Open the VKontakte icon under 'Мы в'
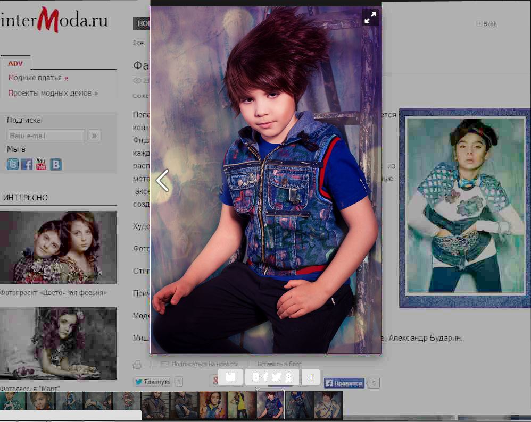Viewport: 531px width, 422px height. [56, 164]
